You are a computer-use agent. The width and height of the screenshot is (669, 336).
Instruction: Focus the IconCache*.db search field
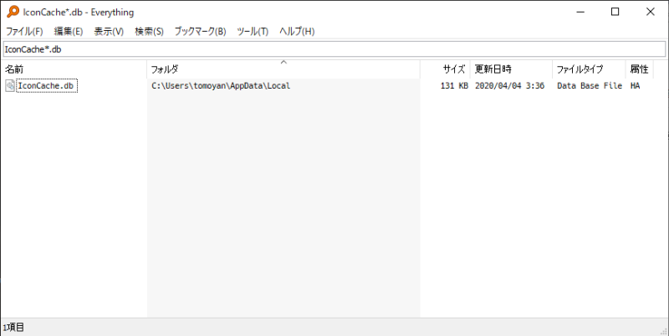tap(334, 49)
